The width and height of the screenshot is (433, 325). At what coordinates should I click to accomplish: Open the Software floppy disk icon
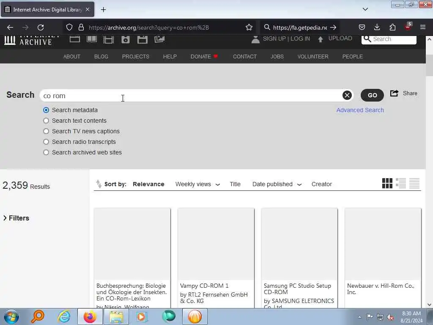(142, 39)
